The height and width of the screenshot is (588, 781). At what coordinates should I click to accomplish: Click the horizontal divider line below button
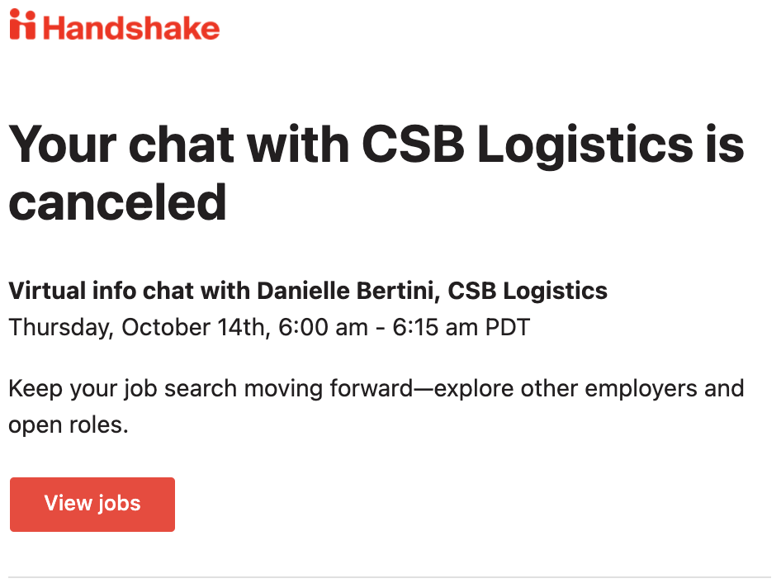390,577
